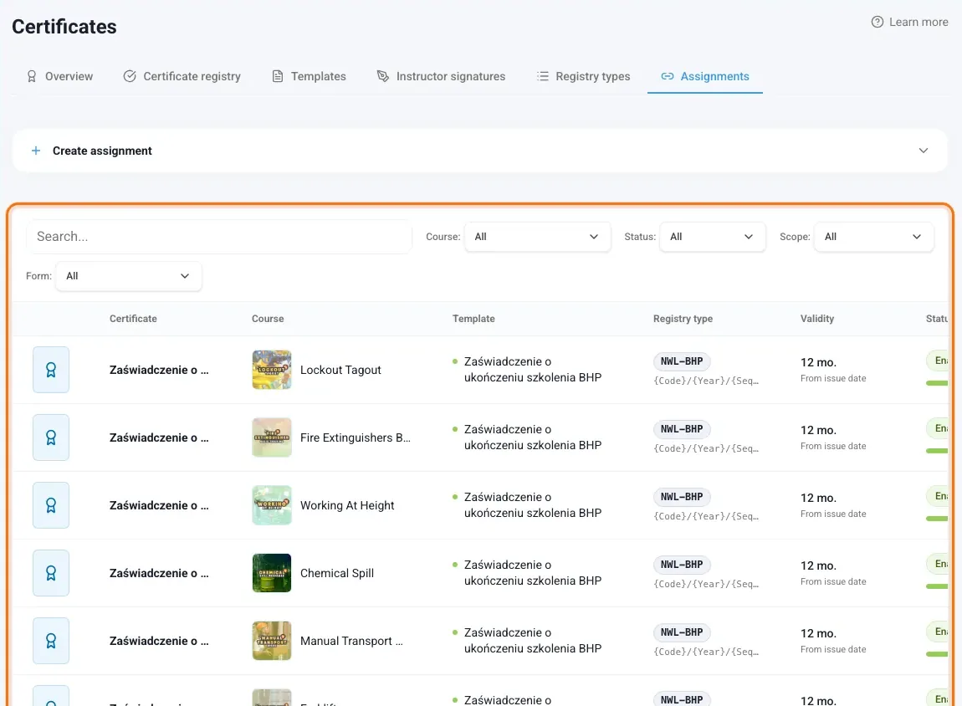Image resolution: width=962 pixels, height=706 pixels.
Task: Open the Course filter dropdown
Action: pyautogui.click(x=537, y=237)
